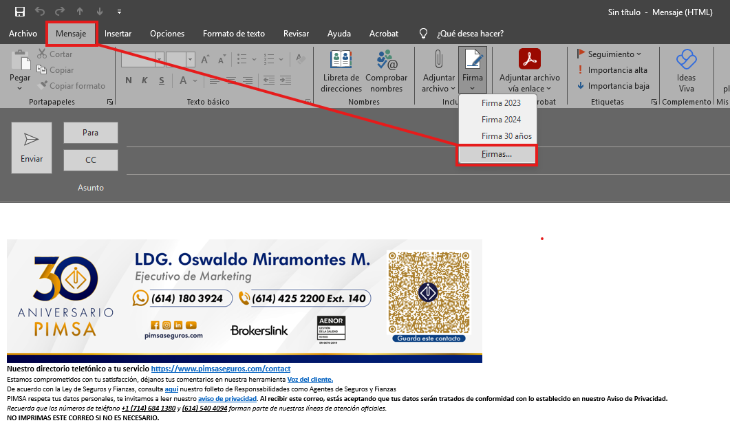Click Cortar scissors button
The image size is (730, 445).
click(x=55, y=54)
